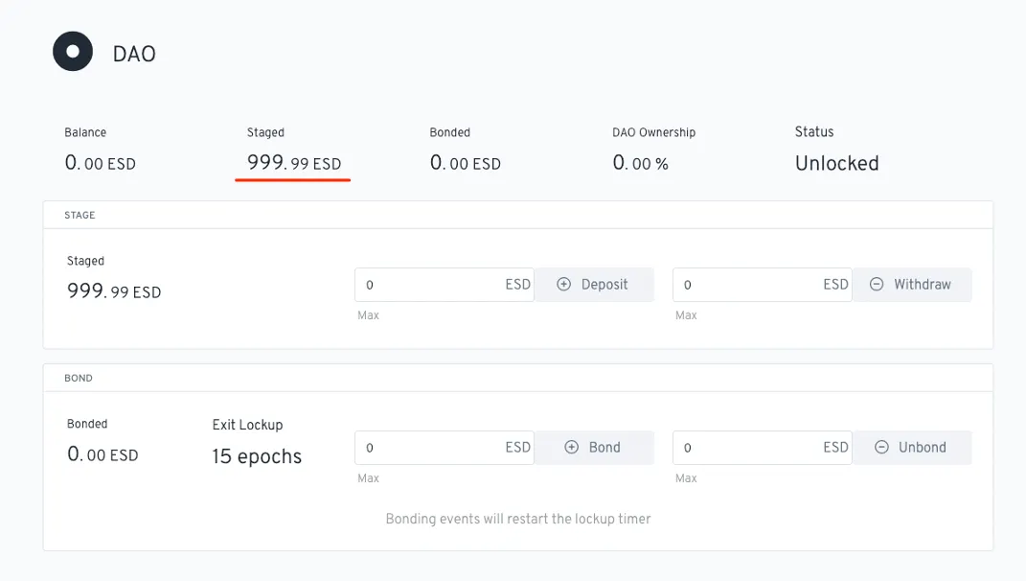Click the Withdraw button

[x=912, y=285]
